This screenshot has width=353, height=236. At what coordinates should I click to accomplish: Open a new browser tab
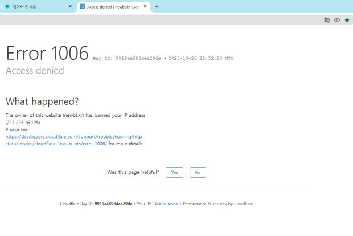coord(157,6)
